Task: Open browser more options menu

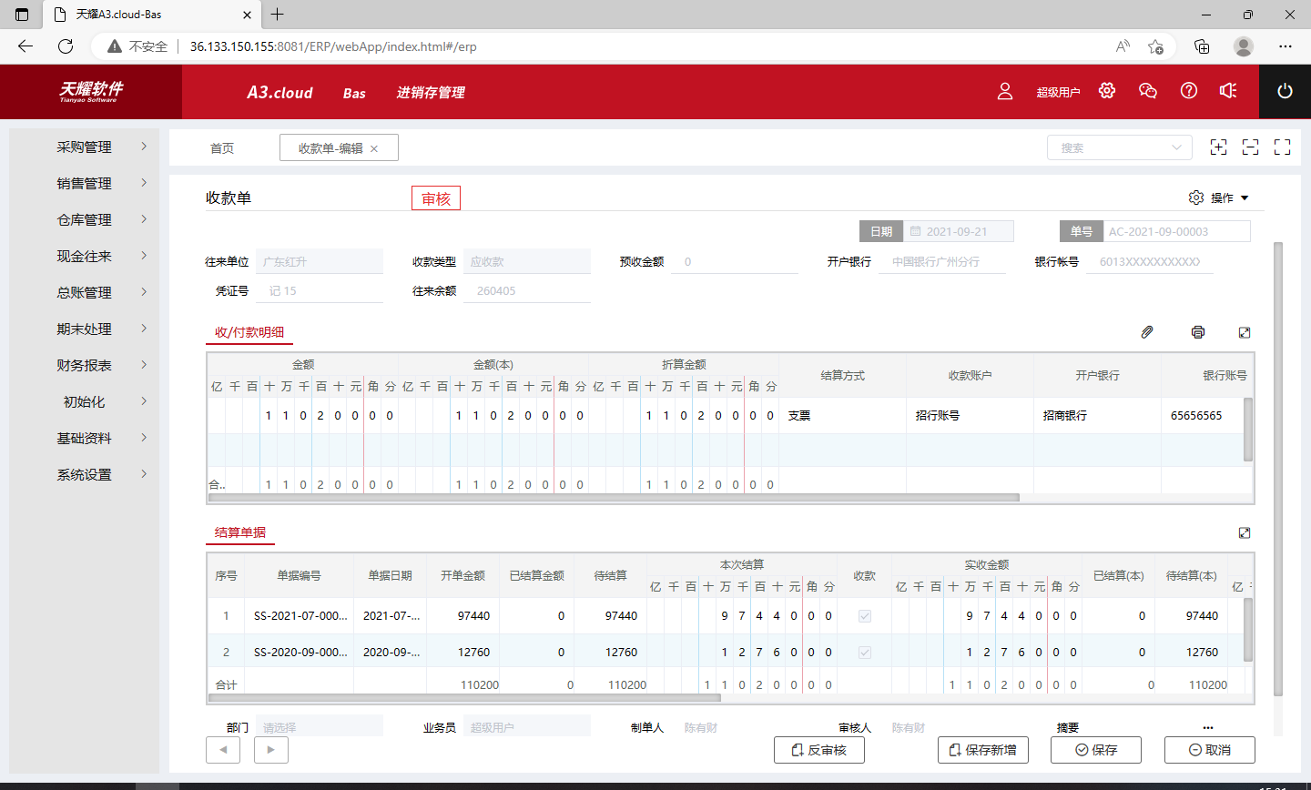Action: (x=1286, y=46)
